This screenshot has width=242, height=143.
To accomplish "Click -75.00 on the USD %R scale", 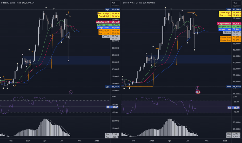I will pos(236,112).
